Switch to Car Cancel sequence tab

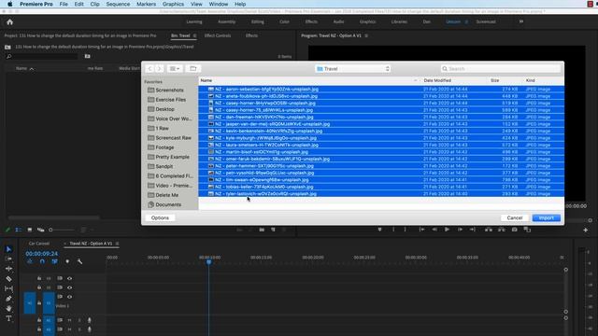[x=39, y=244]
